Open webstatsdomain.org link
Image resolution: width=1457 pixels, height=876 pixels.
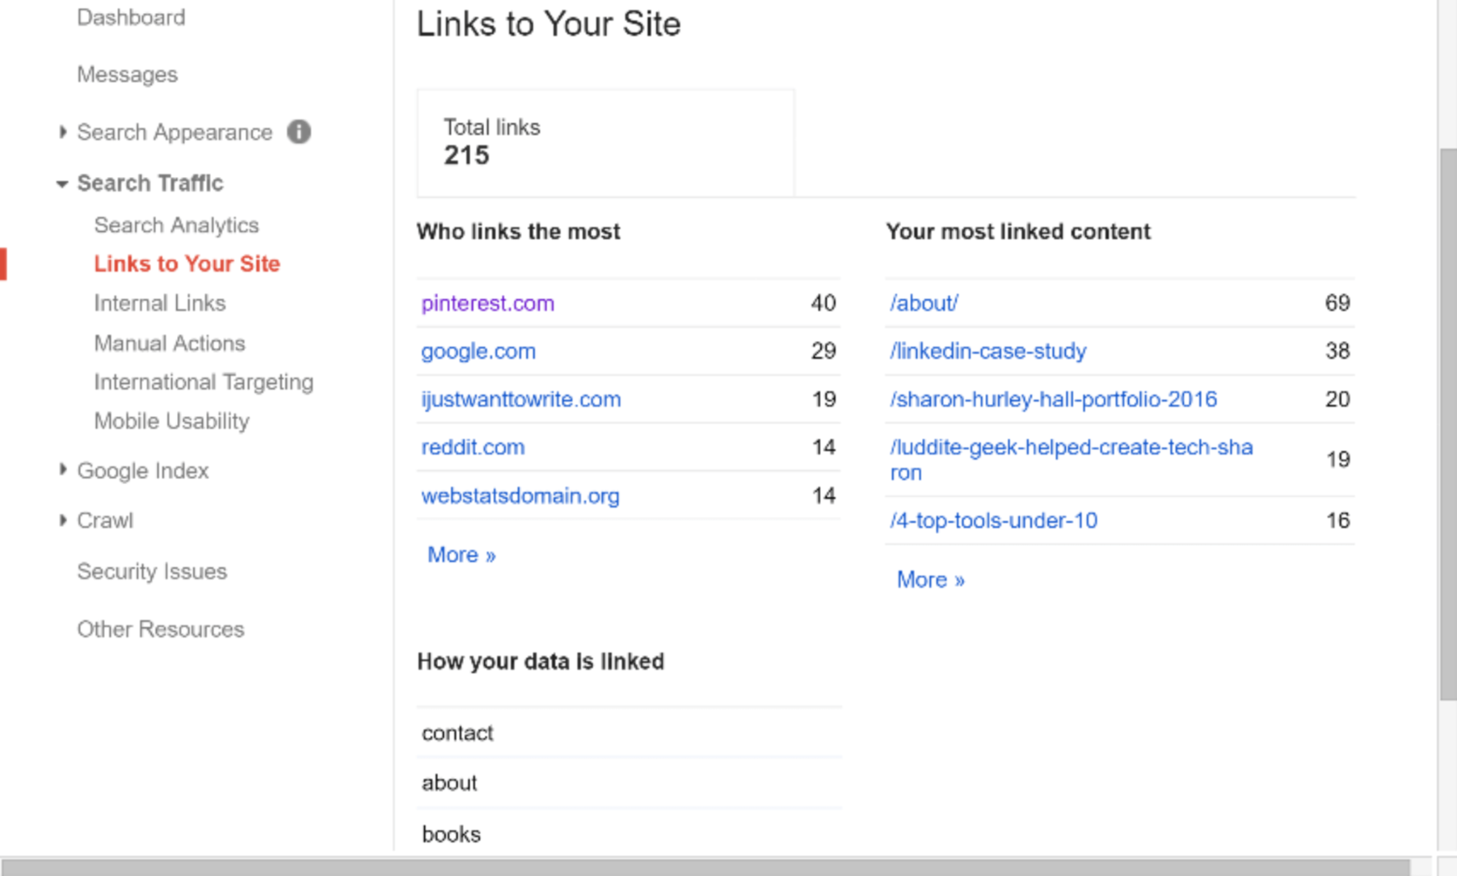click(520, 496)
